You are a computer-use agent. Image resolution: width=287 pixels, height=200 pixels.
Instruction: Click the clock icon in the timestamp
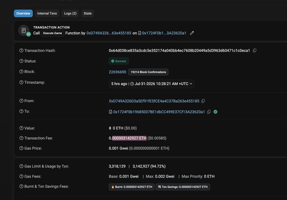pyautogui.click(x=132, y=84)
